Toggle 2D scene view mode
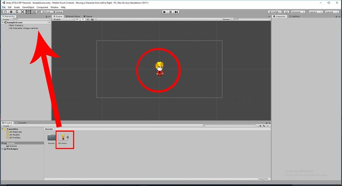This screenshot has width=342, height=186. (77, 19)
